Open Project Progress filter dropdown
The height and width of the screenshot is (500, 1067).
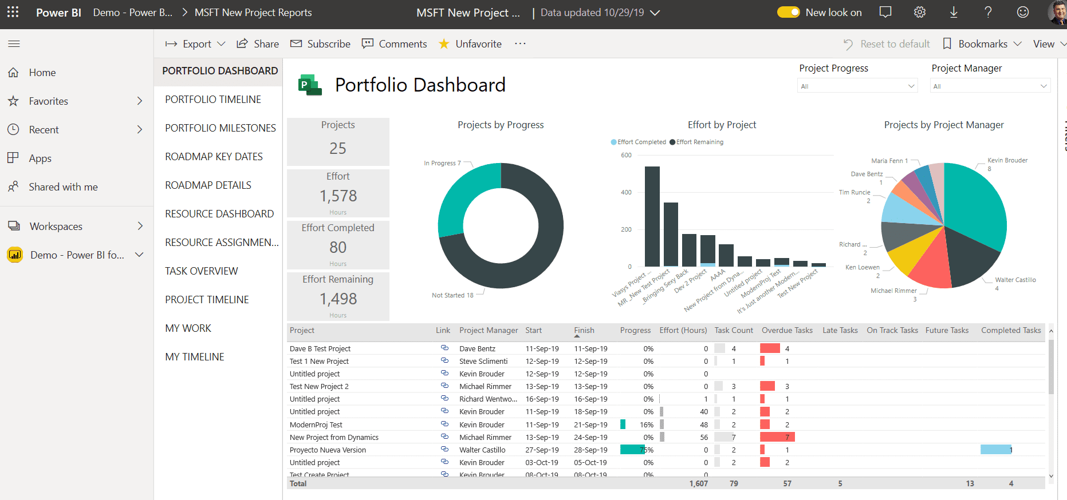(x=857, y=86)
